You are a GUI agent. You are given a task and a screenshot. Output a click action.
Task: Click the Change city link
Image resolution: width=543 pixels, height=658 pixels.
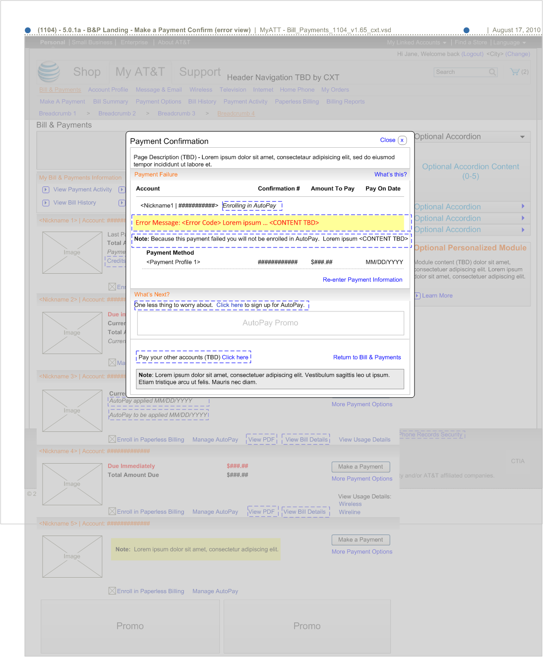(518, 54)
